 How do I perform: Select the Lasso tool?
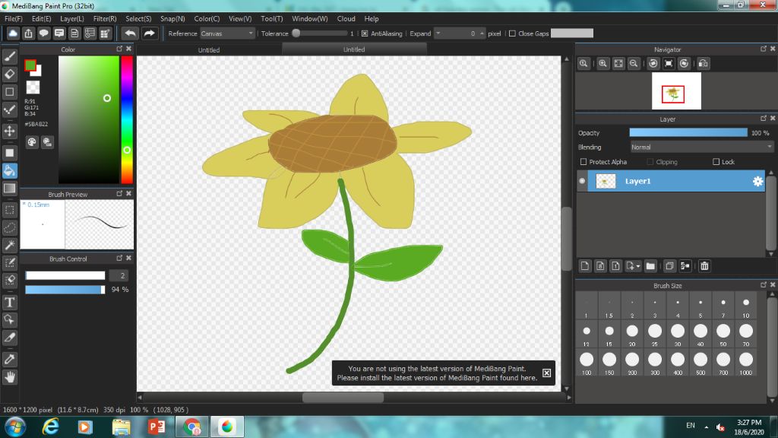coord(9,227)
